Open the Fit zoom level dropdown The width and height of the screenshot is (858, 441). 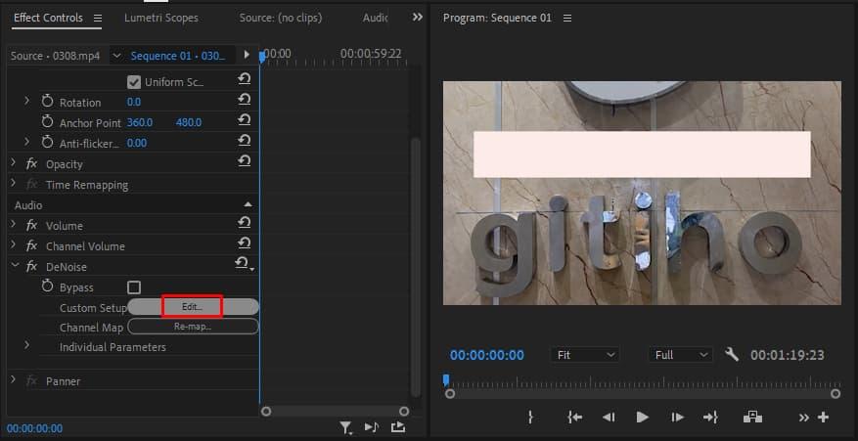585,355
